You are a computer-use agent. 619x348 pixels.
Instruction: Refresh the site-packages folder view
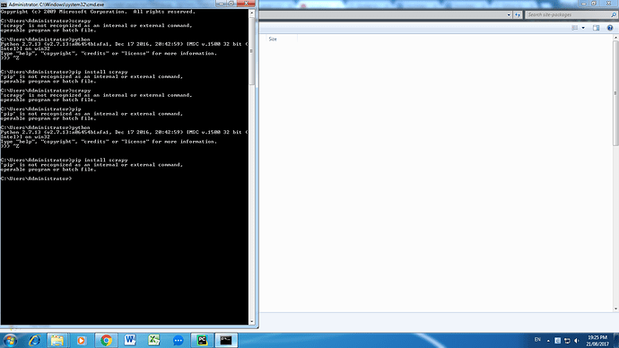pyautogui.click(x=518, y=15)
